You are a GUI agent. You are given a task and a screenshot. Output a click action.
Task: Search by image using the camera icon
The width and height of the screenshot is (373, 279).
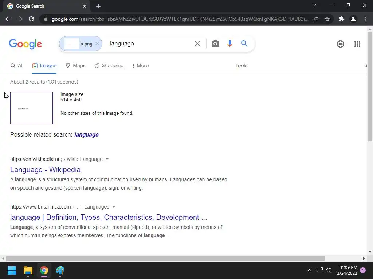pos(215,44)
